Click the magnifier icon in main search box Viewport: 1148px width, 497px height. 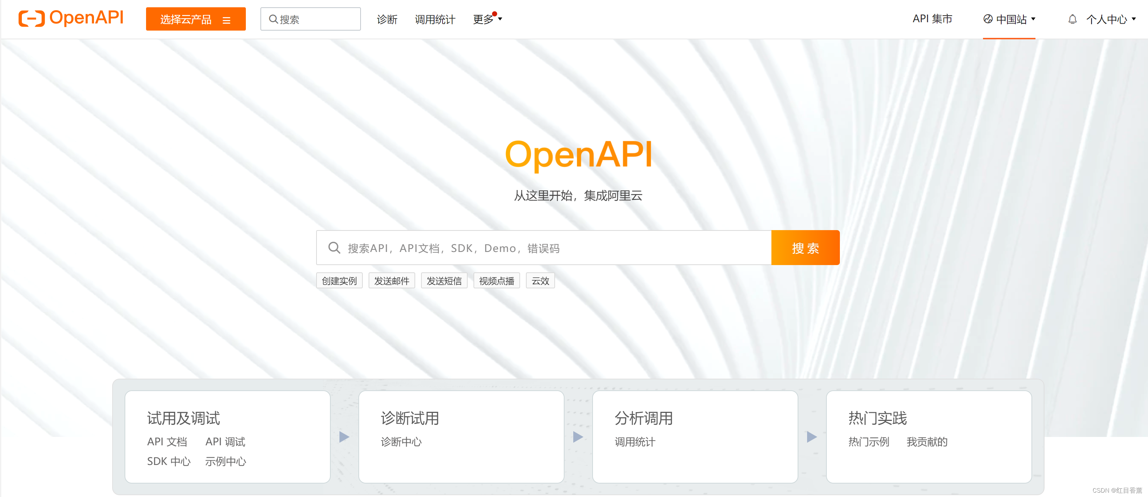coord(334,248)
